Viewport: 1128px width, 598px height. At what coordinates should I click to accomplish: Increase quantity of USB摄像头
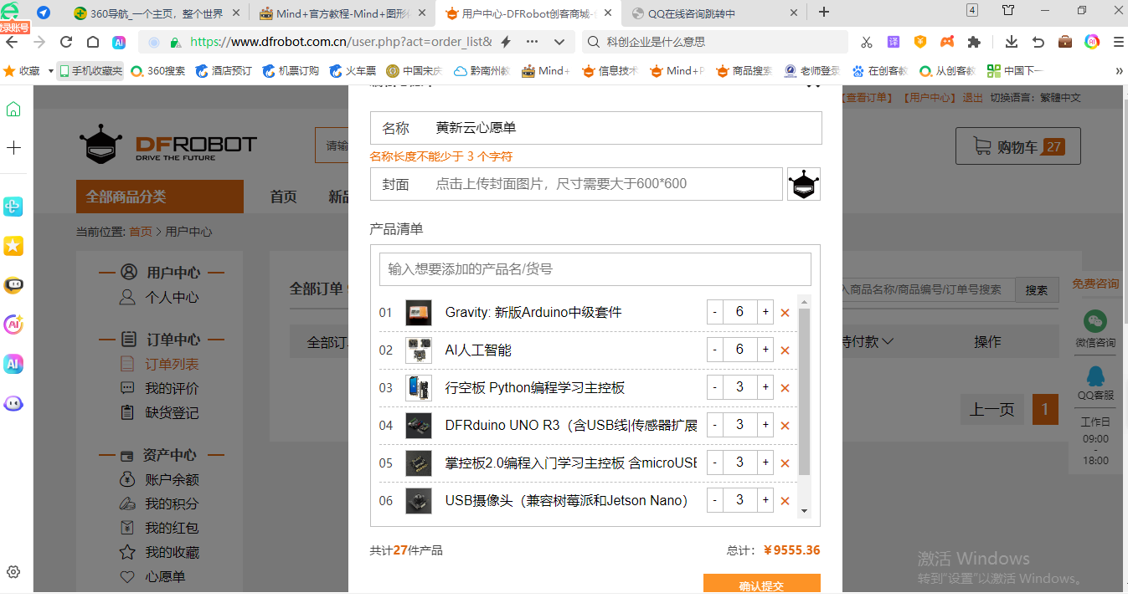[765, 501]
